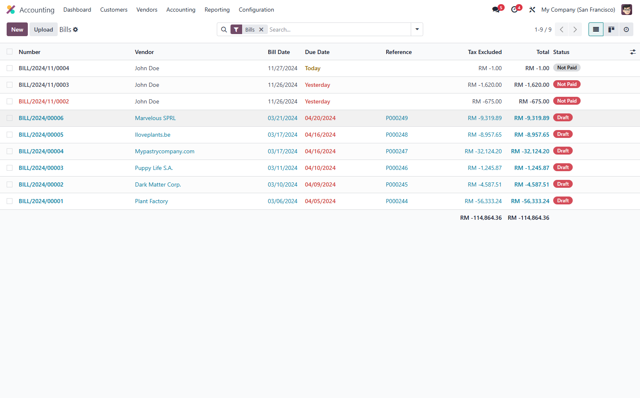Select checkbox for BILL/2024/11/0002
Screen dimensions: 640x398
coord(10,101)
